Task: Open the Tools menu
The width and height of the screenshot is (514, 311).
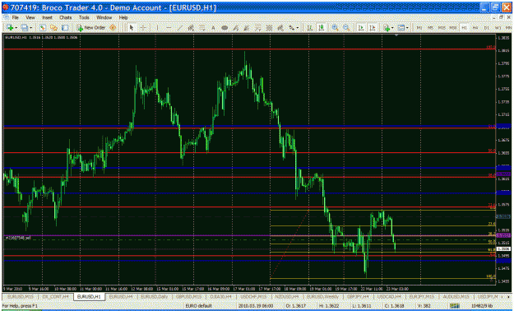Action: [x=84, y=17]
